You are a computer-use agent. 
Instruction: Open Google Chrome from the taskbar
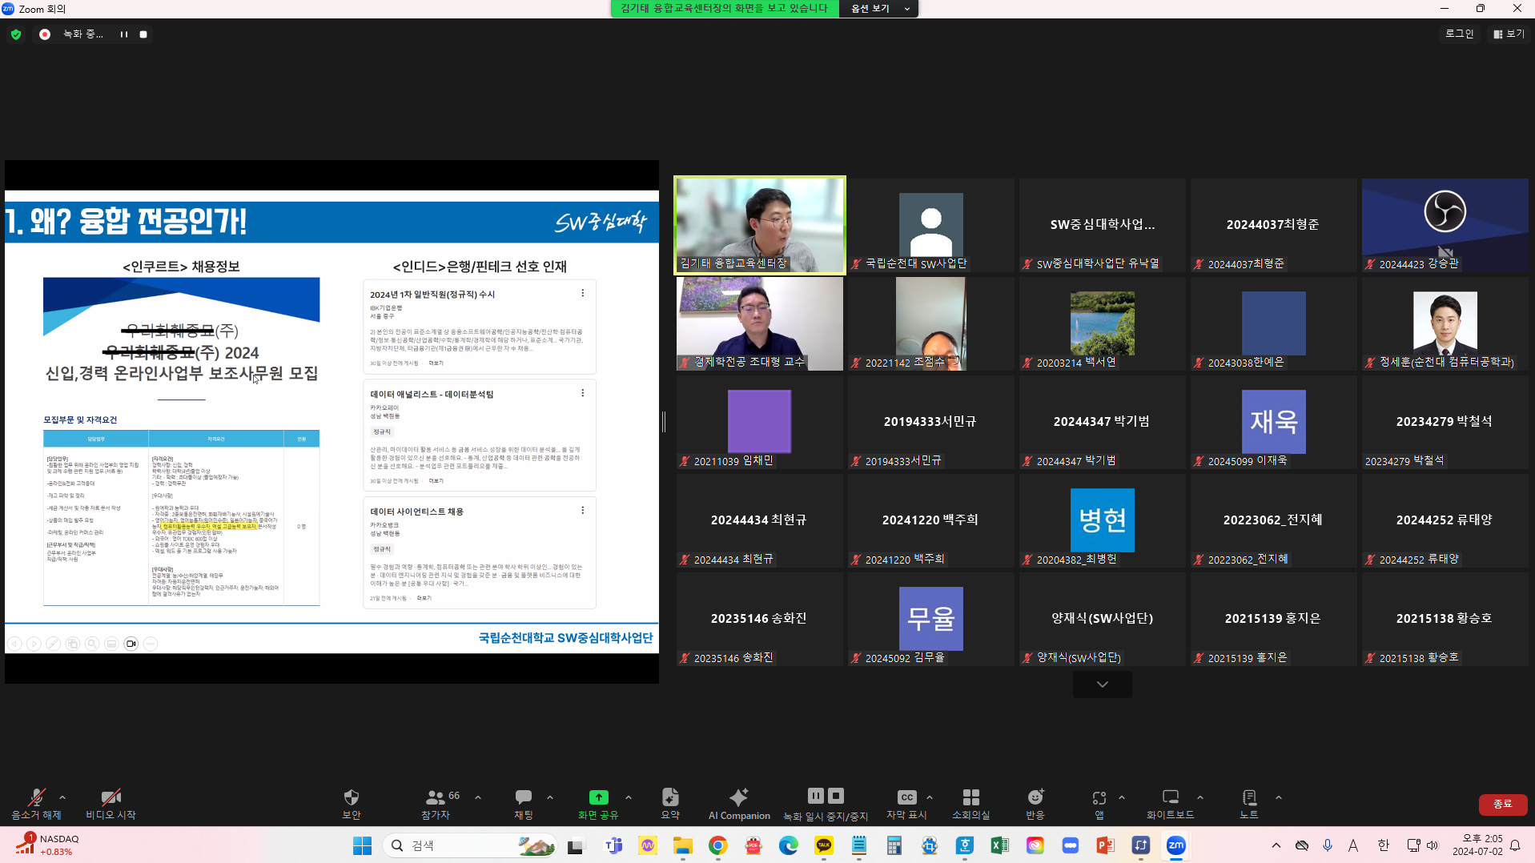pos(717,845)
